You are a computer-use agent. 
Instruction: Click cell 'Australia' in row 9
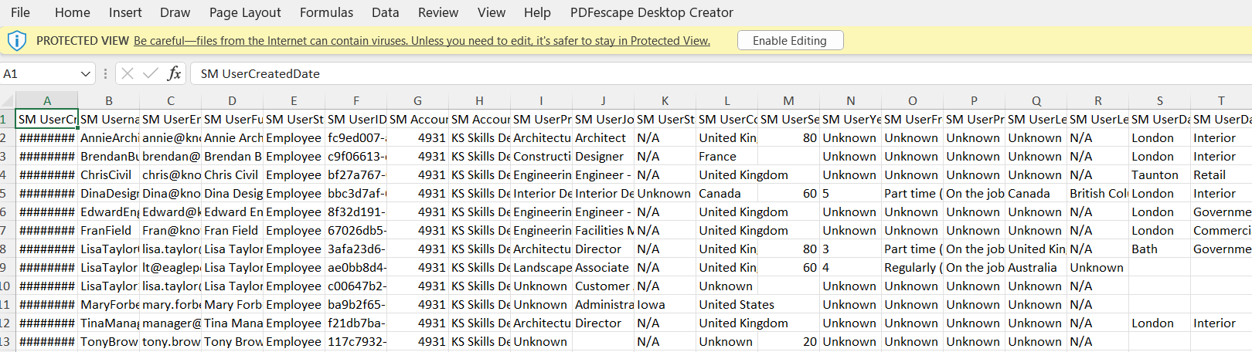(x=1036, y=268)
